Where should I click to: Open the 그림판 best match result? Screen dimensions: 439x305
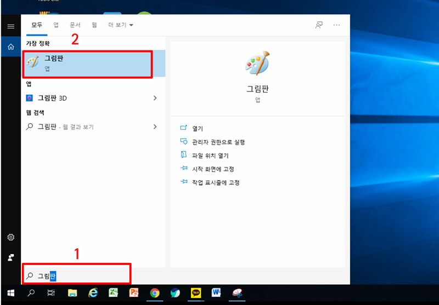[x=94, y=64]
